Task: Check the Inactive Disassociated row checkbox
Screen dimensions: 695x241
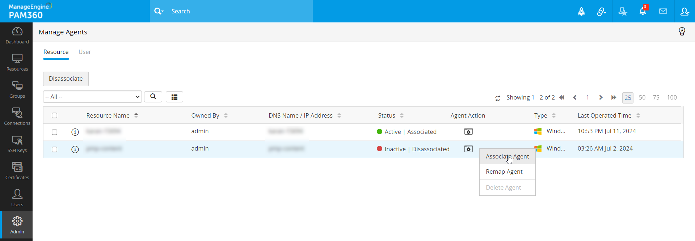Action: click(x=55, y=149)
